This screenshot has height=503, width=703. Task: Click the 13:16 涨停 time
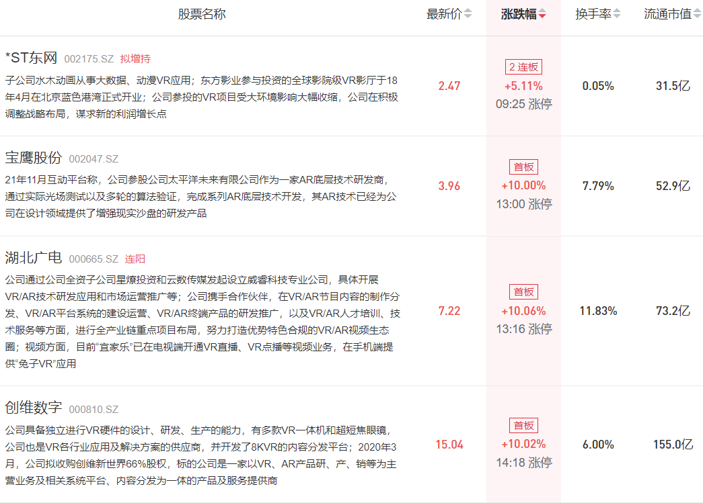[523, 329]
